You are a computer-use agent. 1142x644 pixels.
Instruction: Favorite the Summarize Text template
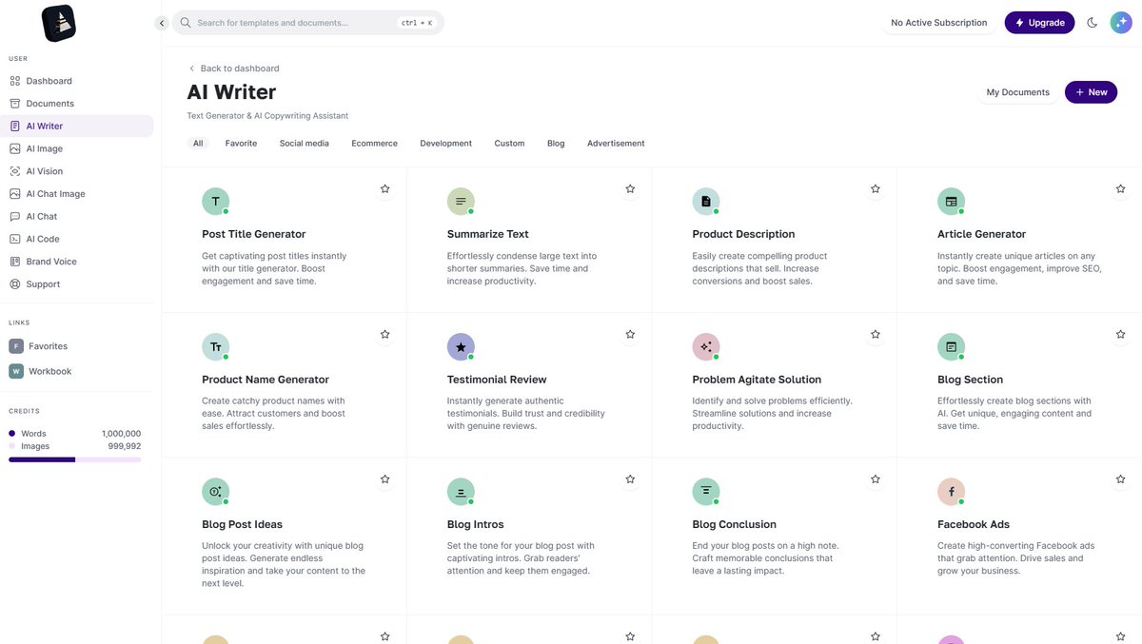coord(630,189)
